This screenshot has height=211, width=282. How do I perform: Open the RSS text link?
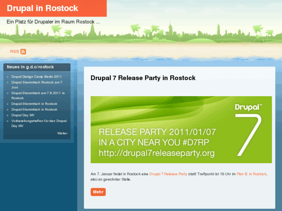point(14,51)
